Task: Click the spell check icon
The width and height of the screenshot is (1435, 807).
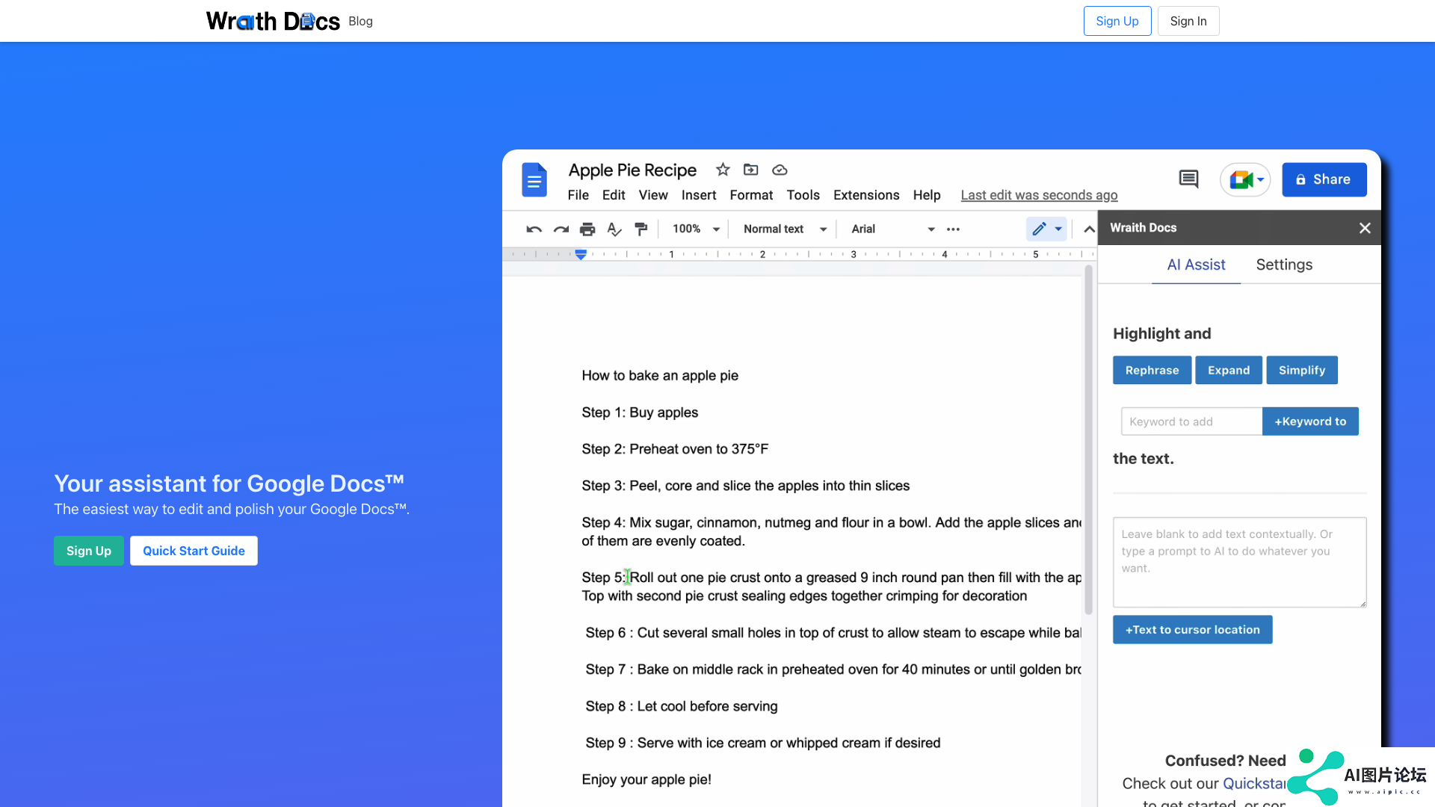Action: (x=614, y=229)
